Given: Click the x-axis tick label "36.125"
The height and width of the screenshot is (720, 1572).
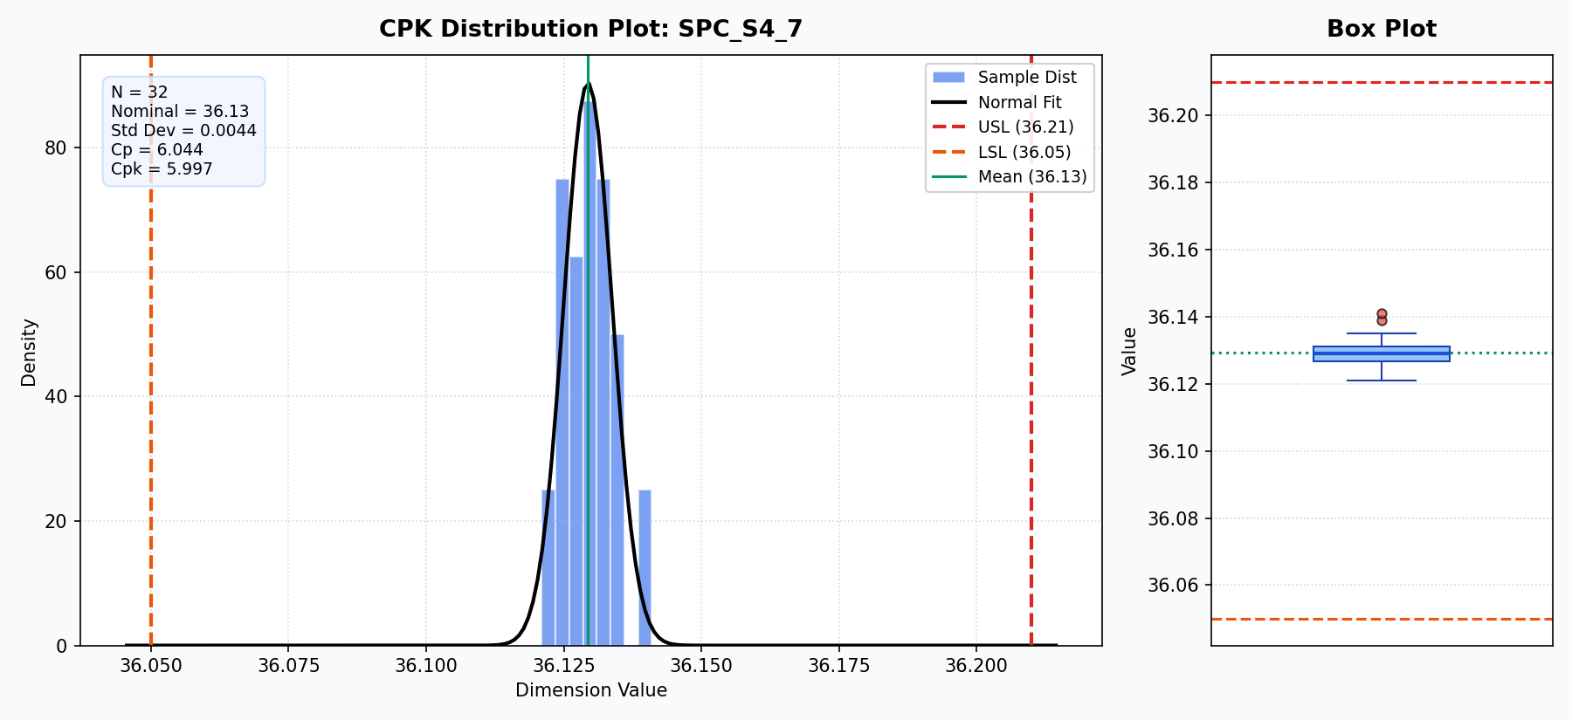Looking at the screenshot, I should [564, 666].
